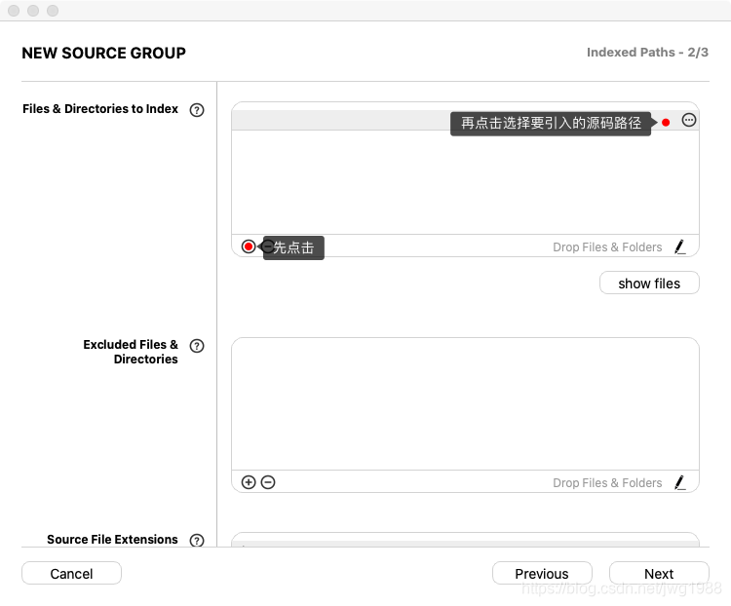Open help for Files & Directories to Index
This screenshot has width=731, height=606.
pyautogui.click(x=197, y=110)
